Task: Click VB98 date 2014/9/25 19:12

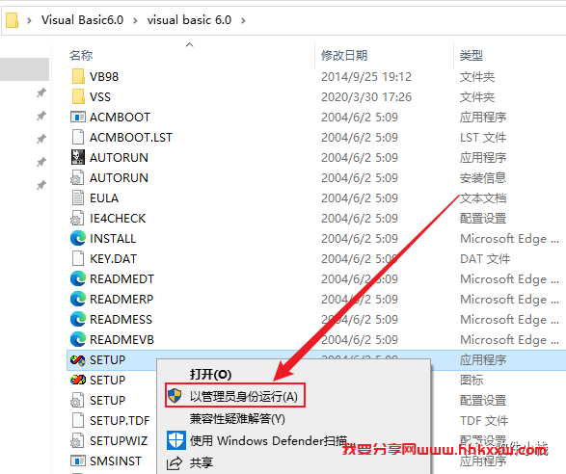Action: 366,76
